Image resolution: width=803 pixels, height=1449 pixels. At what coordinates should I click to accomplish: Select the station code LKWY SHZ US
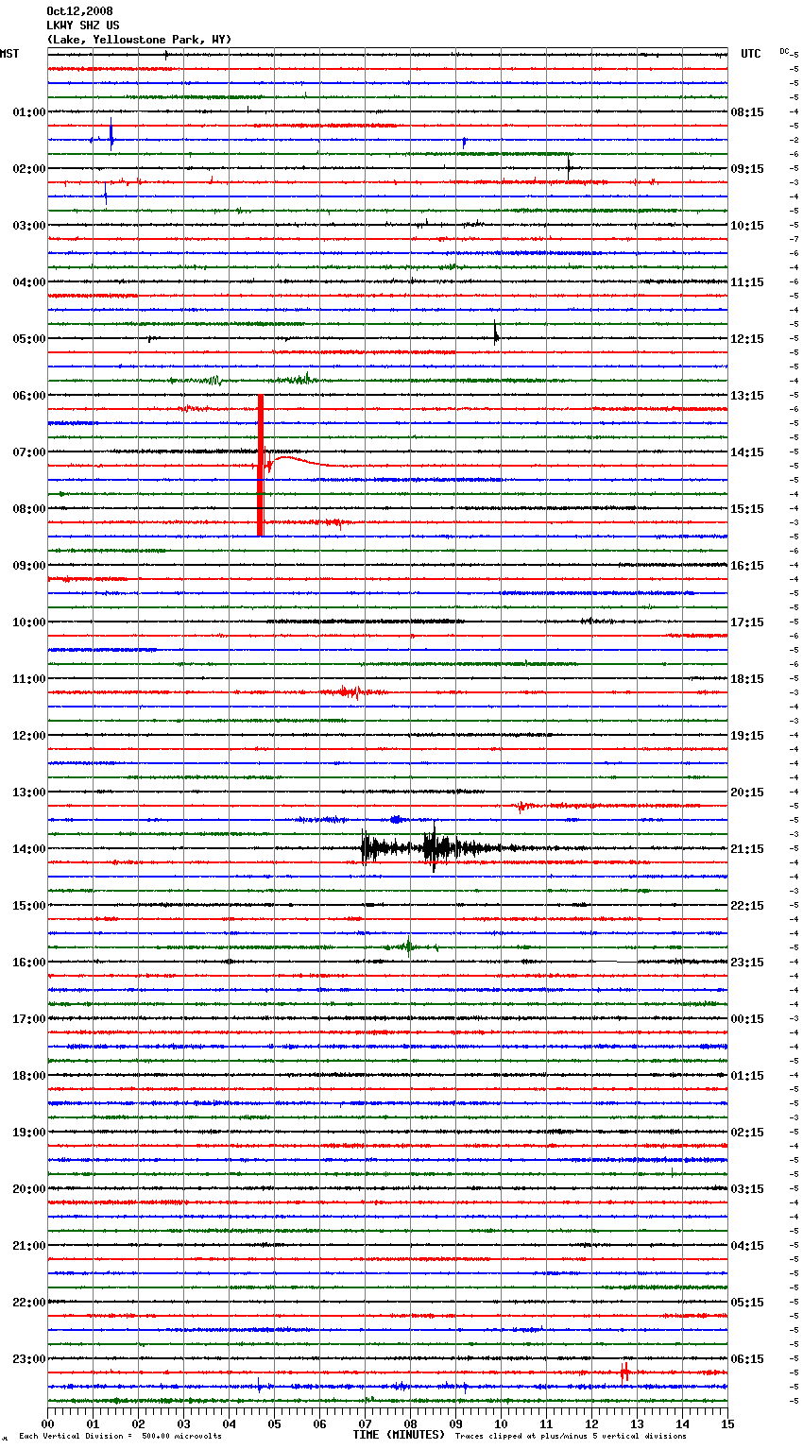click(x=83, y=26)
